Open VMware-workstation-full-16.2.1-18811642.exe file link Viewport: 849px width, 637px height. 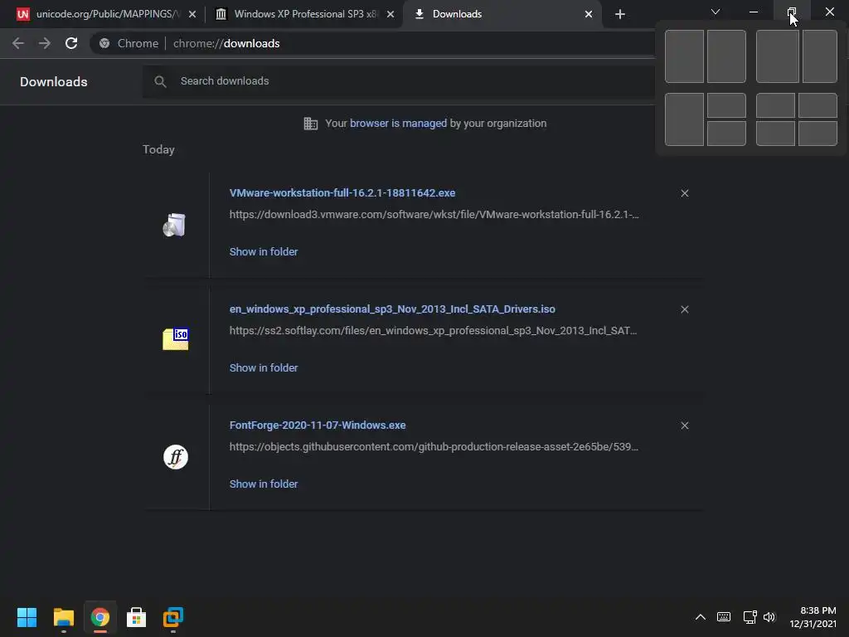342,192
